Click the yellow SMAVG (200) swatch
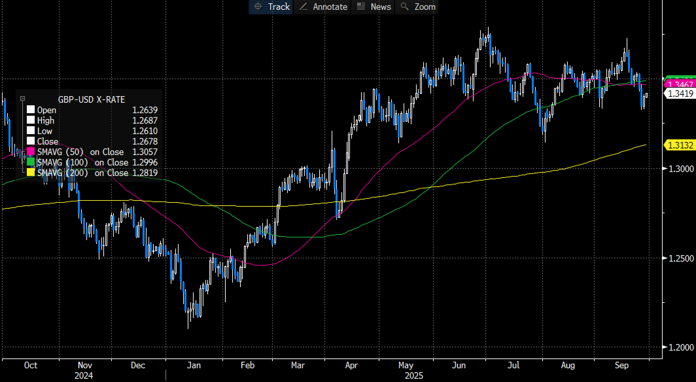Screen dimensions: 696x382 tap(31, 173)
